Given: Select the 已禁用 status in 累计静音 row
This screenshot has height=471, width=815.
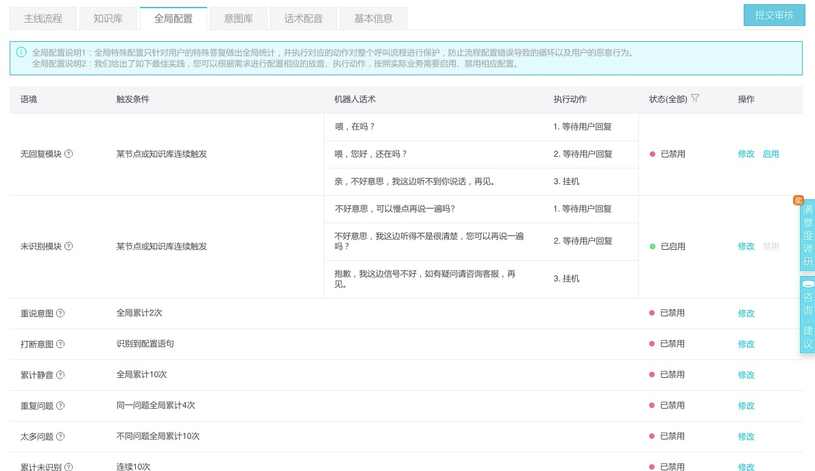Looking at the screenshot, I should click(667, 374).
